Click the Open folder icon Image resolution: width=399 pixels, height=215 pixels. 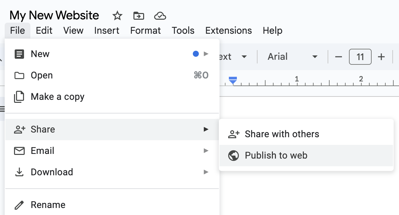[x=19, y=75]
